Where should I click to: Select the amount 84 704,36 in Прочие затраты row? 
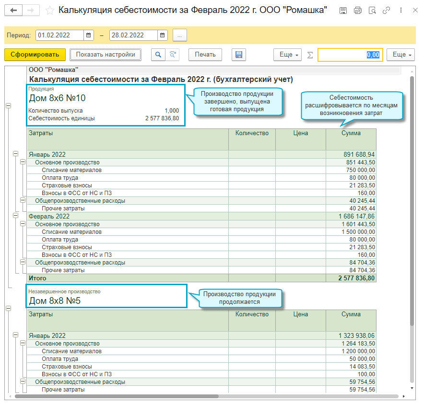362,270
